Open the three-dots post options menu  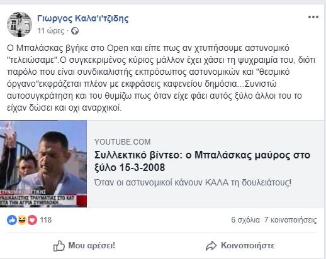[313, 17]
